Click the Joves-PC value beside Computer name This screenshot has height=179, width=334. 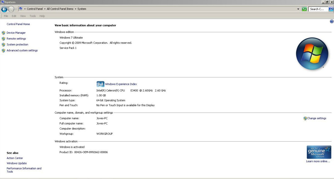click(102, 118)
